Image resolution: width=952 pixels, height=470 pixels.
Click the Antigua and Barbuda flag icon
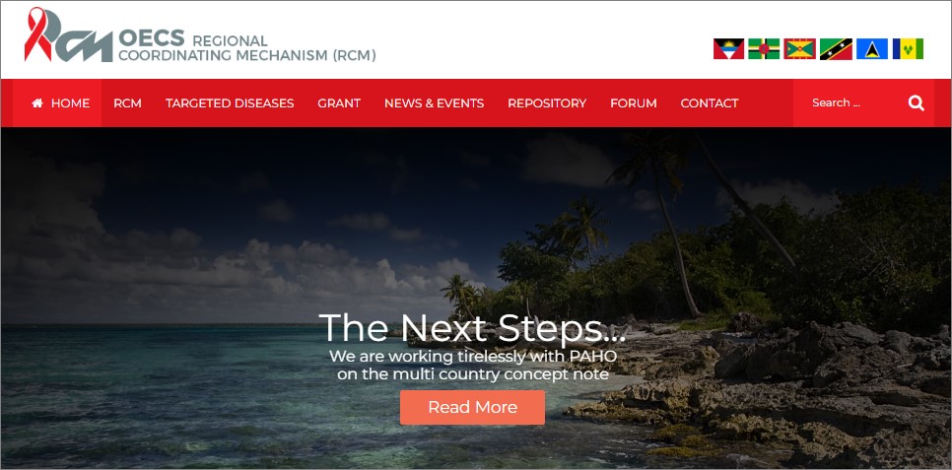pos(728,48)
